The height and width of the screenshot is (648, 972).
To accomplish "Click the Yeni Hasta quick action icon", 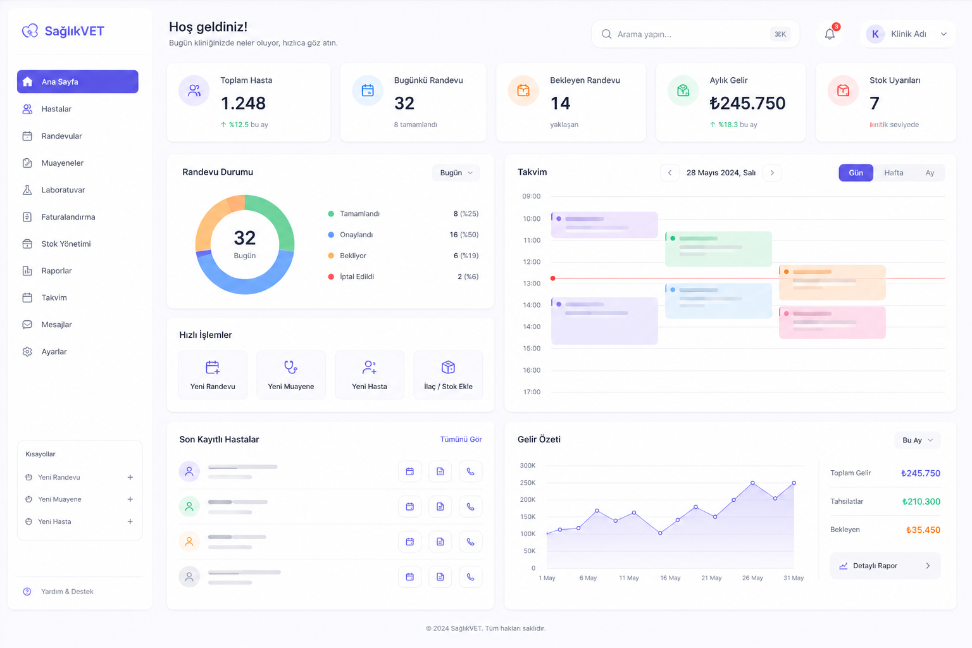I will (370, 367).
